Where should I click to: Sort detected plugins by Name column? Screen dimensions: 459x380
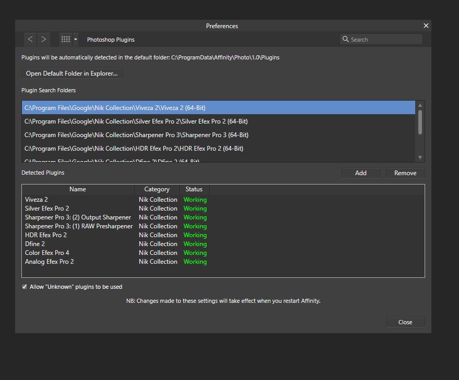pyautogui.click(x=78, y=189)
